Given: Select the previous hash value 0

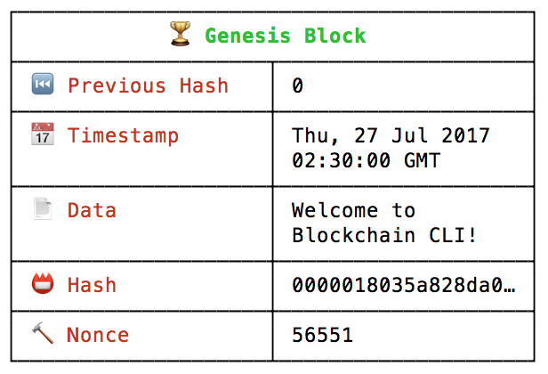Looking at the screenshot, I should [x=297, y=85].
